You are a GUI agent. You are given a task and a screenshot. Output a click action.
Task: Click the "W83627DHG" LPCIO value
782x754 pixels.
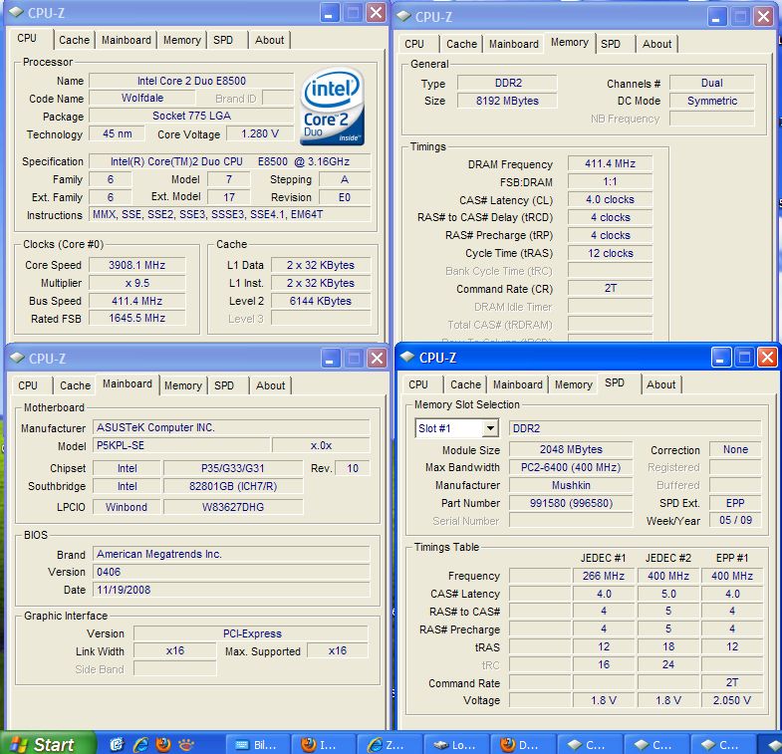233,507
